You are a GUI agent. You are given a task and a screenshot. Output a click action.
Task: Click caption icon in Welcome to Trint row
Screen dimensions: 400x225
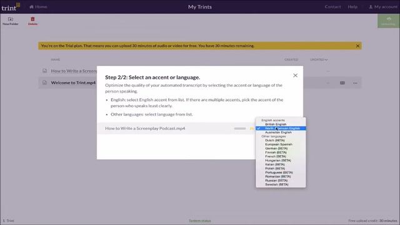pyautogui.click(x=342, y=83)
